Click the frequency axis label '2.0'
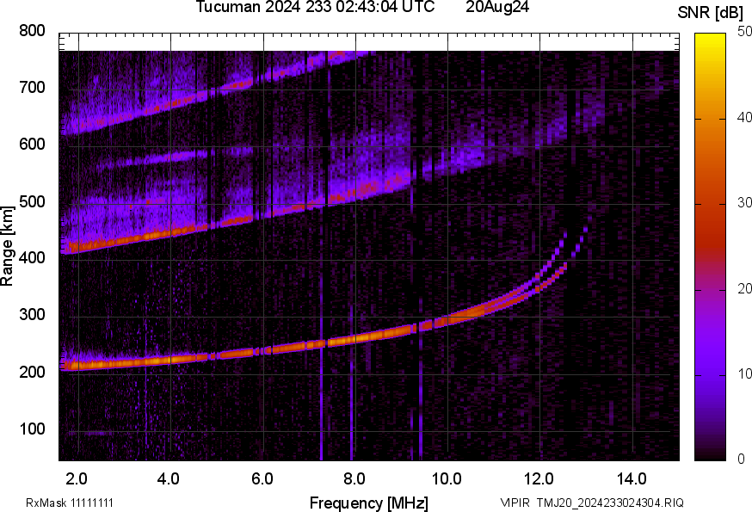 point(77,479)
